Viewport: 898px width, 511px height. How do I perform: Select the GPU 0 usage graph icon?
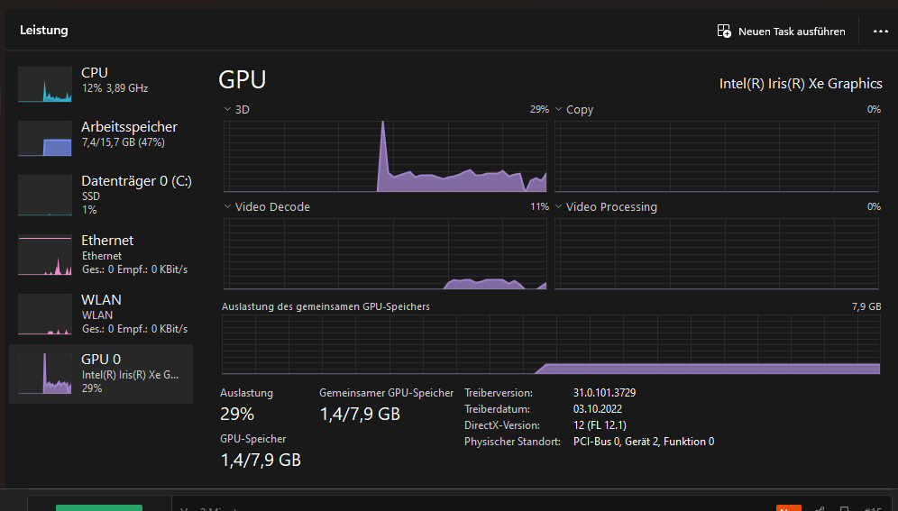coord(45,374)
